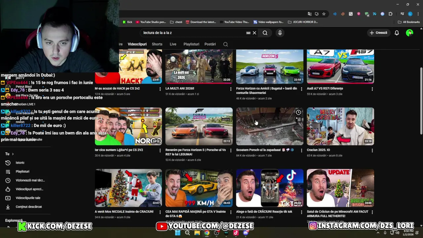
Task: Open more options for Craciun 2025 video
Action: pos(372,151)
